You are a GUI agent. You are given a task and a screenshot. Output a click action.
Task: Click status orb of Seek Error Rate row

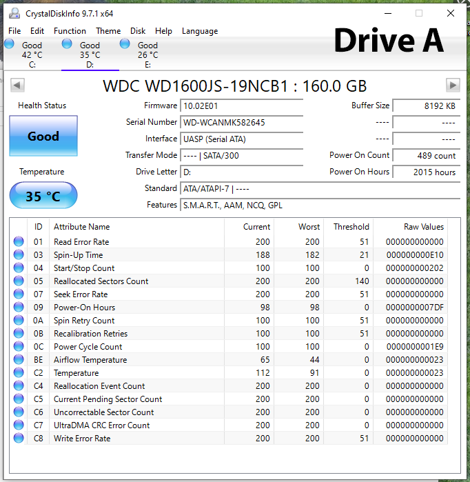coord(19,294)
